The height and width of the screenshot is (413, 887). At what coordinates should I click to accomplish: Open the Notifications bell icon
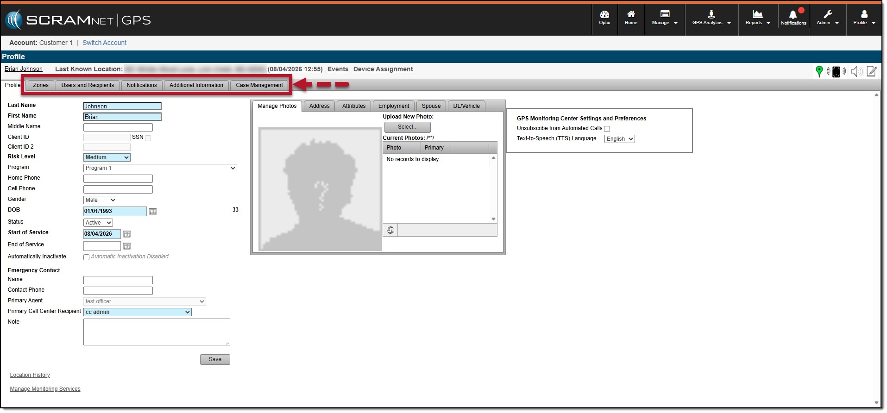[793, 18]
